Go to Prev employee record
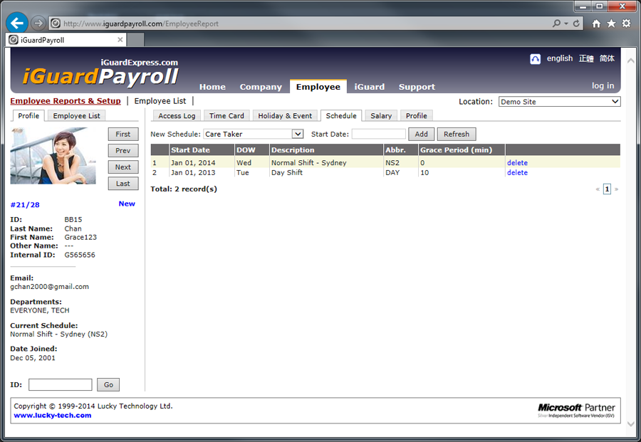The height and width of the screenshot is (442, 641). tap(123, 151)
